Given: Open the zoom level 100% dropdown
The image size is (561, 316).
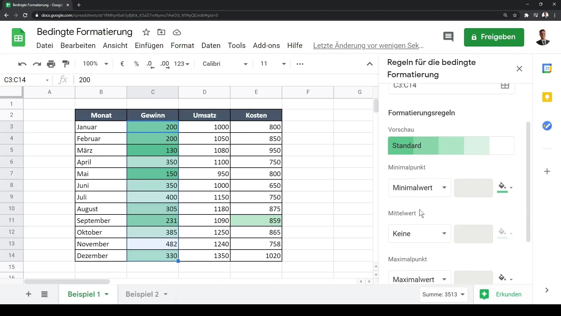Looking at the screenshot, I should click(96, 64).
